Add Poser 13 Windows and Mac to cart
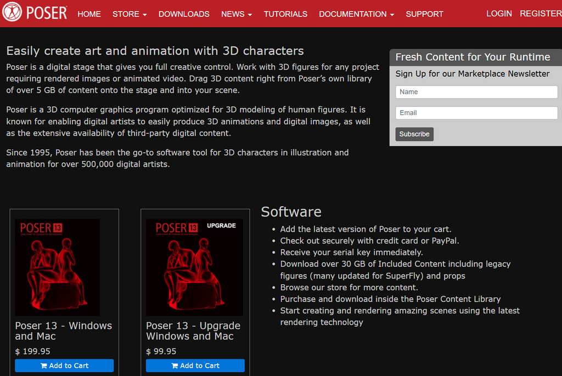The image size is (562, 376). [x=64, y=366]
